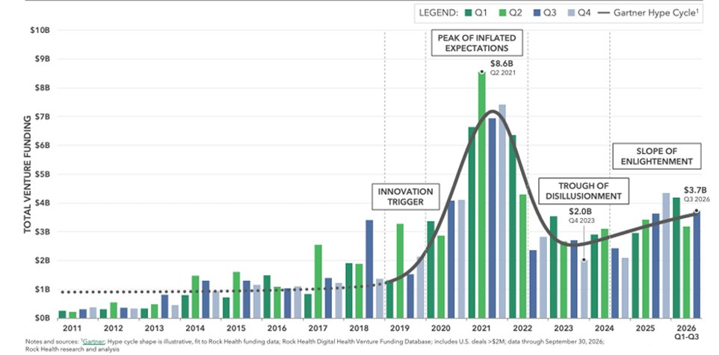Viewport: 719px width, 355px height.
Task: Click the $3.7B Q3 2026 annotation
Action: tap(695, 194)
